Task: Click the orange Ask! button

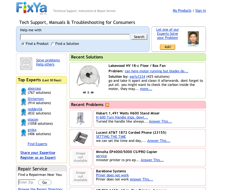Action: pos(167,47)
